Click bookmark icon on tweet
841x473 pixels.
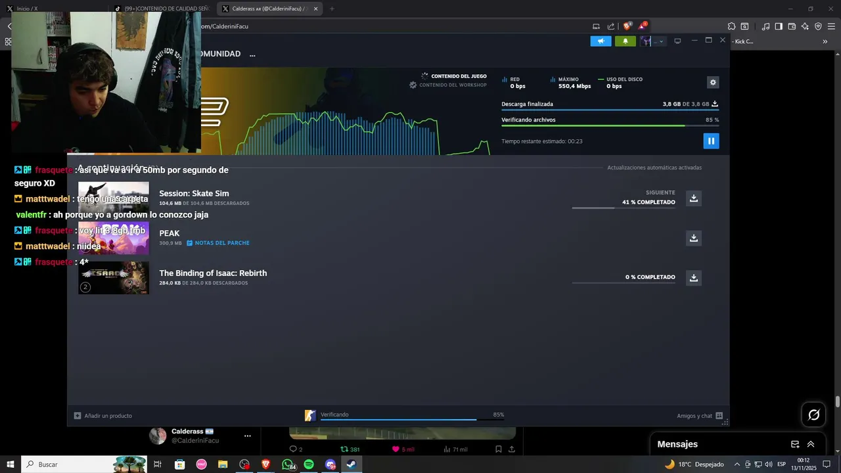498,449
